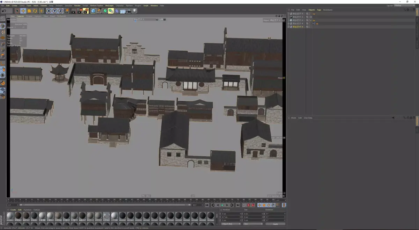Screen dimensions: 419x230
Task: Toggle Position keyframe recording
Action: (x=259, y=205)
